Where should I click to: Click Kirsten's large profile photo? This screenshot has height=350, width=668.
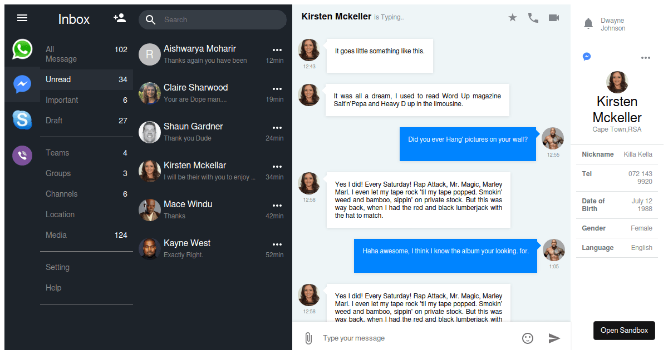pyautogui.click(x=617, y=82)
